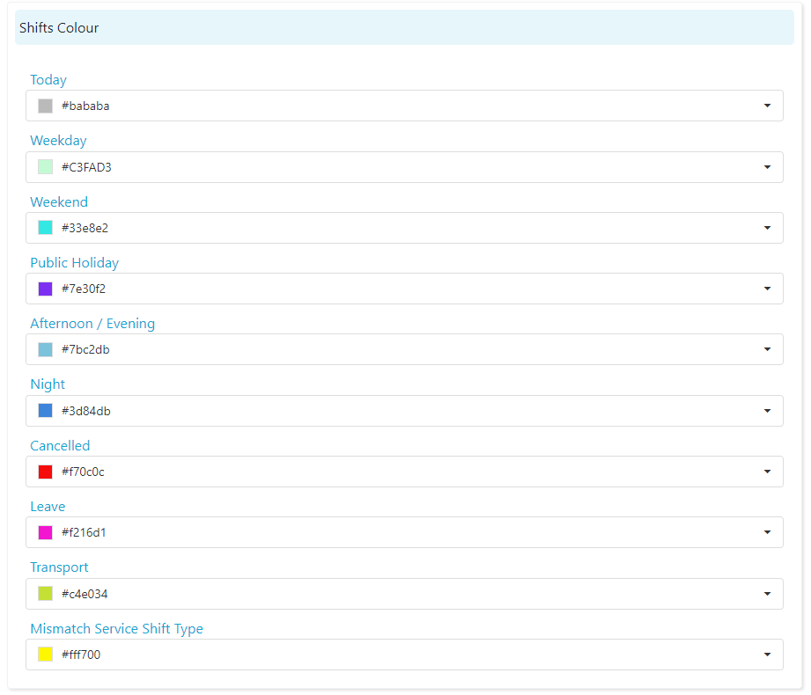Click the light green Weekday swatch

(x=46, y=167)
